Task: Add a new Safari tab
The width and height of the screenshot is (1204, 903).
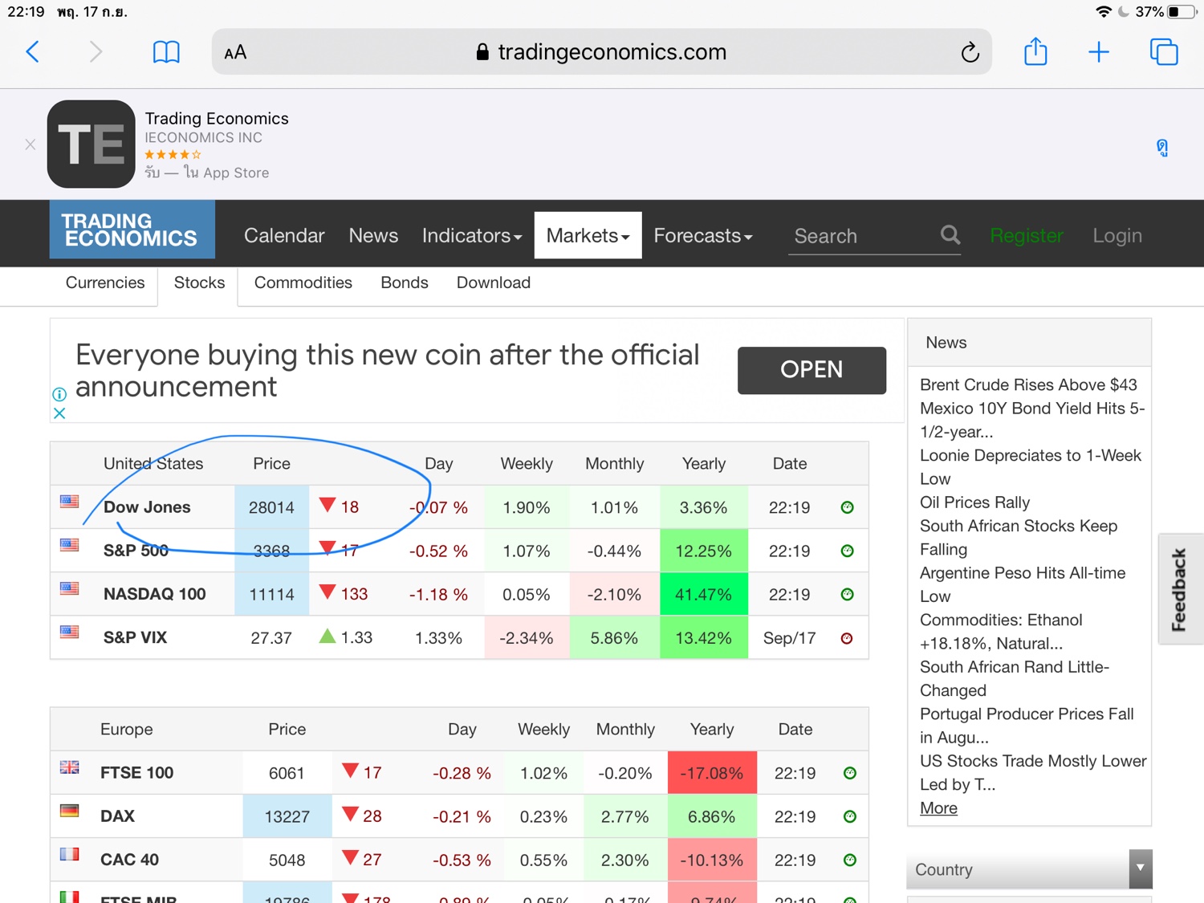Action: [x=1098, y=52]
